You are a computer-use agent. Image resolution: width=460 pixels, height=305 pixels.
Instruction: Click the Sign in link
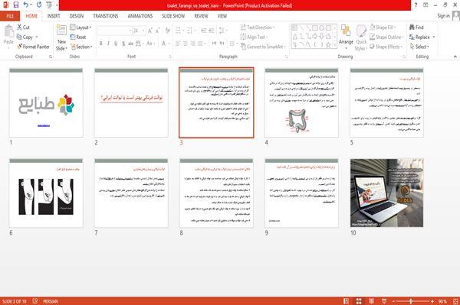tap(444, 16)
